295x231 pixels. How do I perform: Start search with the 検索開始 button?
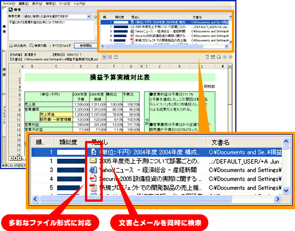click(x=86, y=46)
